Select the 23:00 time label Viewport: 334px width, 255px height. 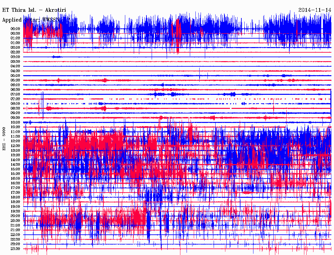[x=15, y=244]
